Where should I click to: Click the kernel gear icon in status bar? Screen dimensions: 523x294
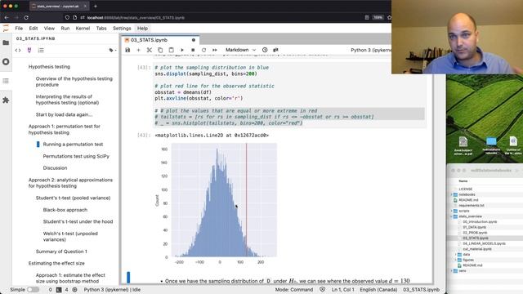point(74,290)
